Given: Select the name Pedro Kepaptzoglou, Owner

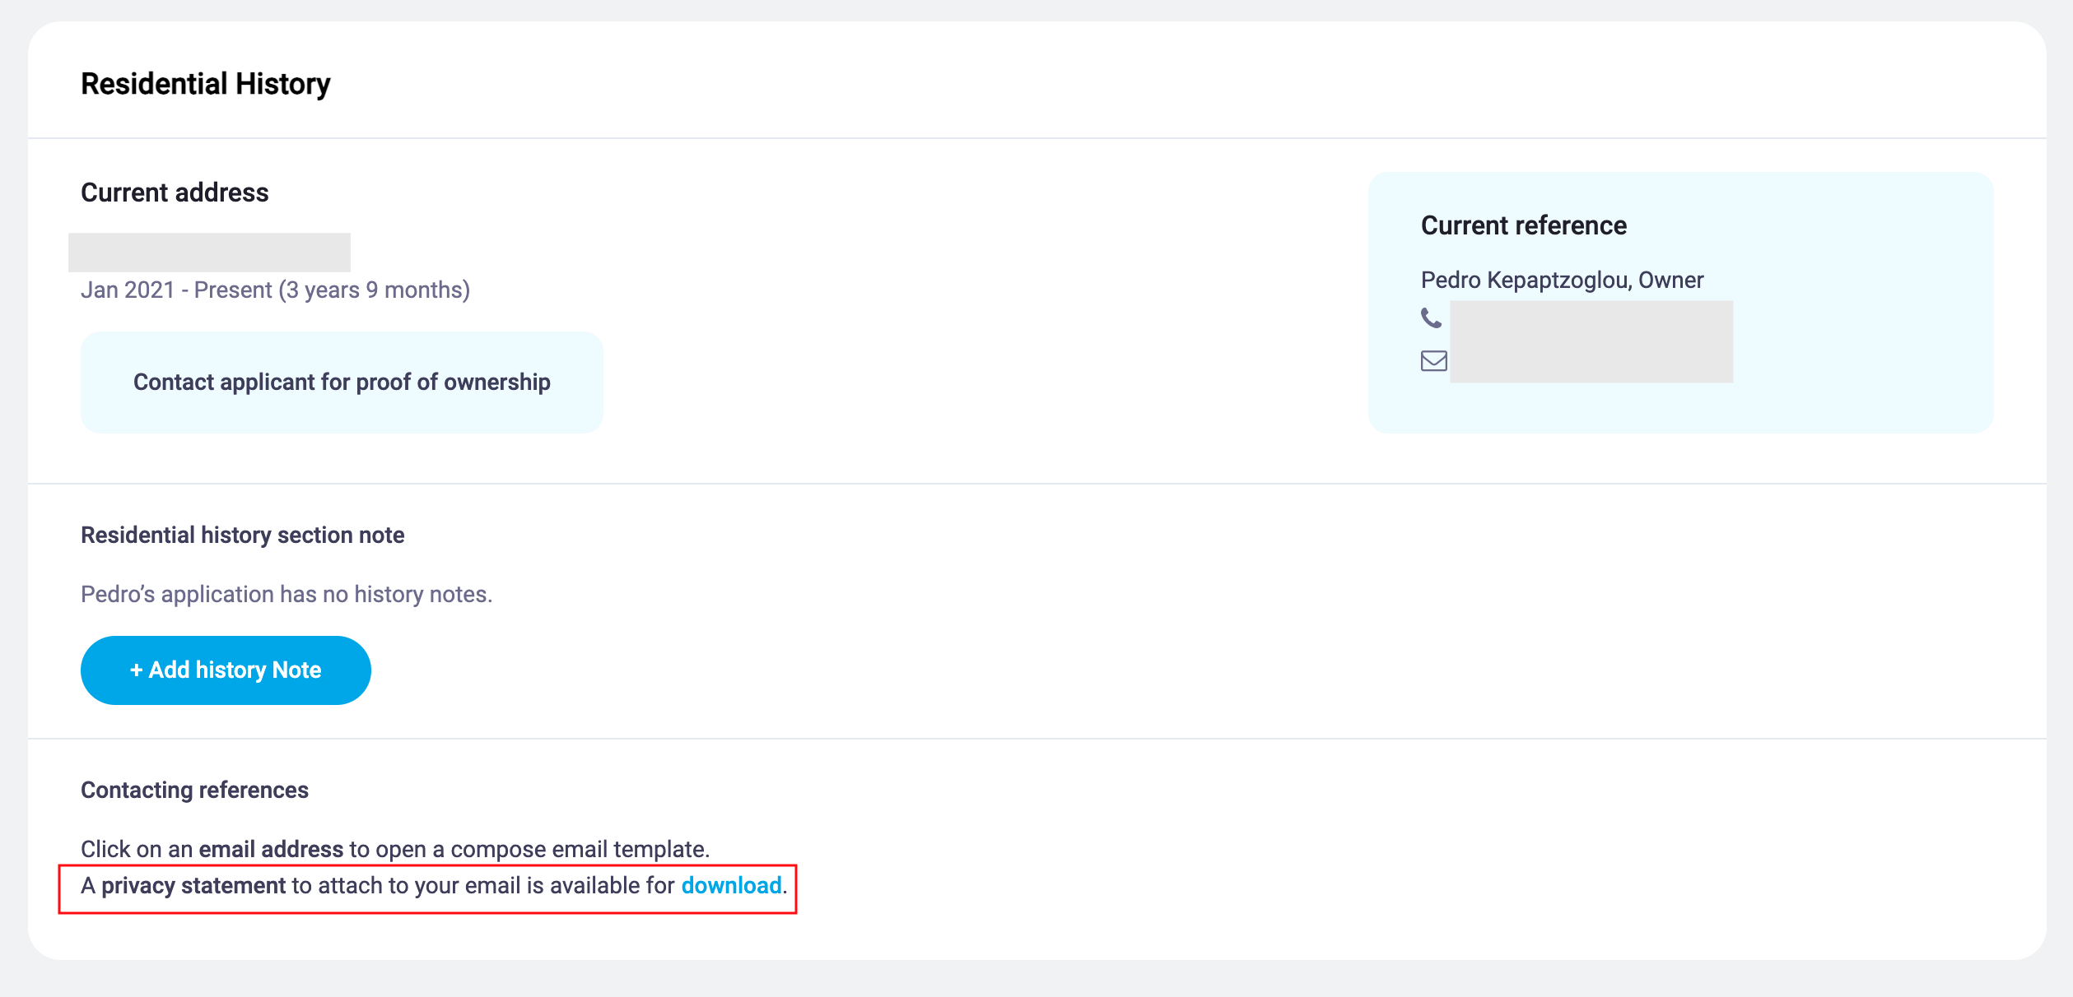Looking at the screenshot, I should 1562,280.
